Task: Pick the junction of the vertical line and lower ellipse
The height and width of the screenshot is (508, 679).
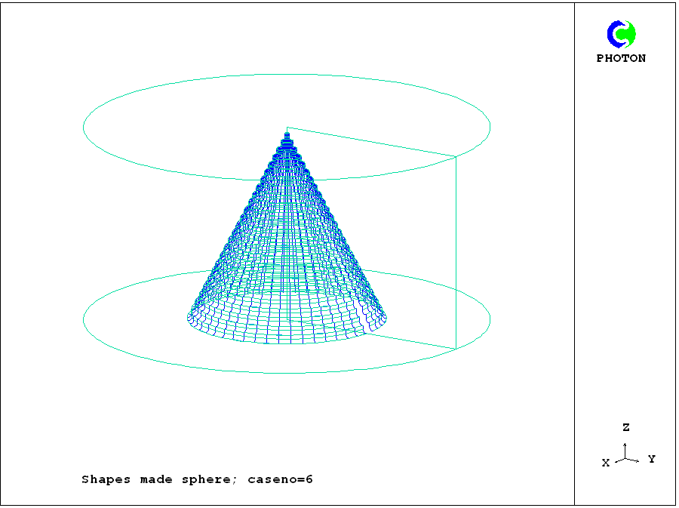Action: click(x=456, y=349)
